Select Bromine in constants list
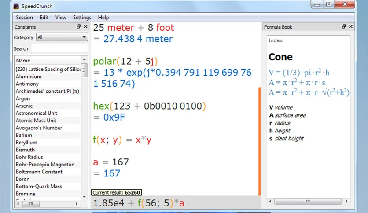This screenshot has height=213, width=368. tap(48, 194)
